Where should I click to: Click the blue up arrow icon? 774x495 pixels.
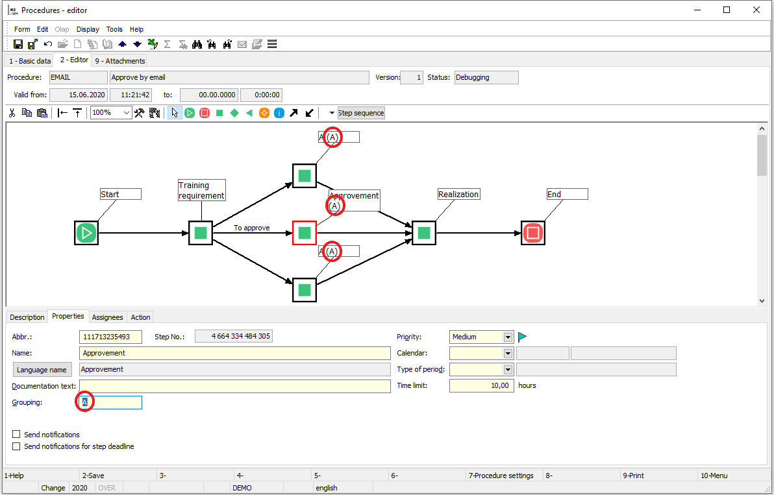click(122, 44)
